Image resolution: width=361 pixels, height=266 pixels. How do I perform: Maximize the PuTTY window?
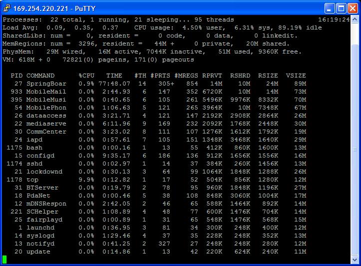pyautogui.click(x=341, y=8)
